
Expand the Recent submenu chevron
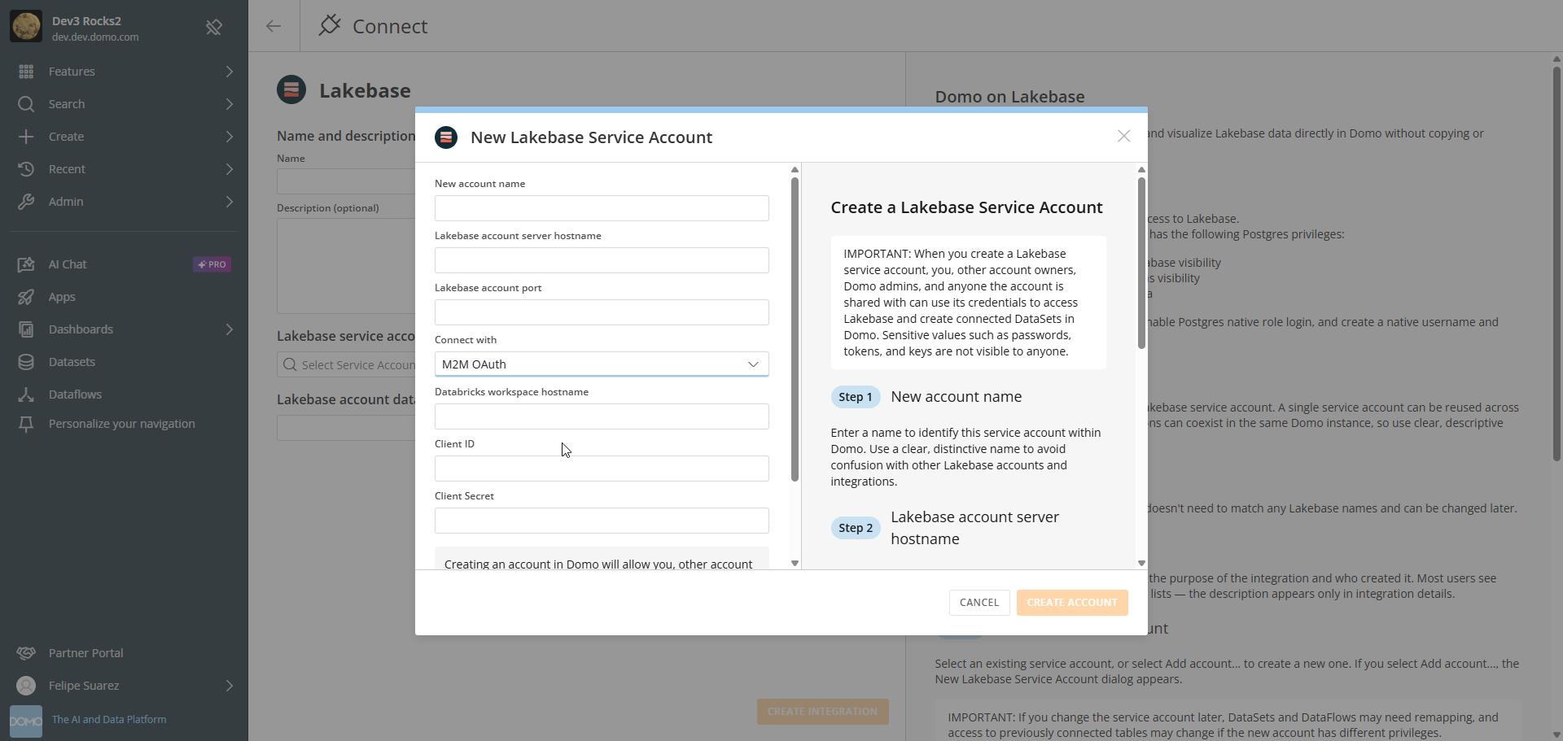coord(230,169)
